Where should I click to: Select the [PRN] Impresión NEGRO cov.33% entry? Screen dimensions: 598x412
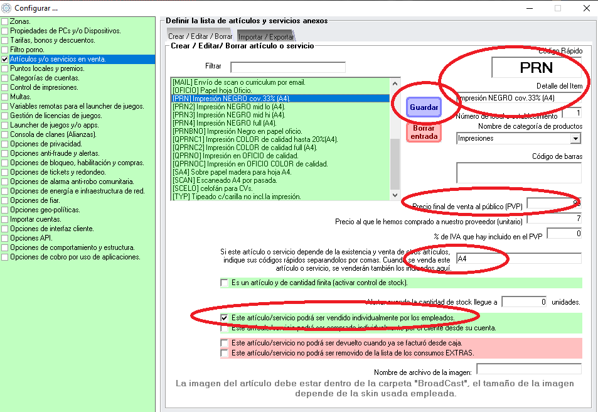[280, 99]
